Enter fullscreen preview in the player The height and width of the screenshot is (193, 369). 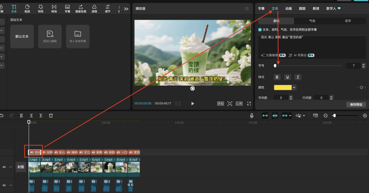(249, 104)
